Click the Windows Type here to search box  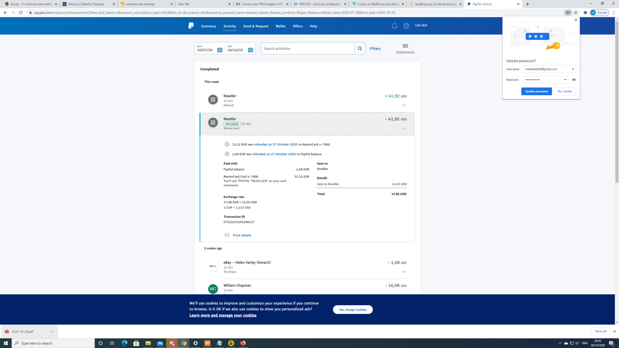[x=53, y=343]
